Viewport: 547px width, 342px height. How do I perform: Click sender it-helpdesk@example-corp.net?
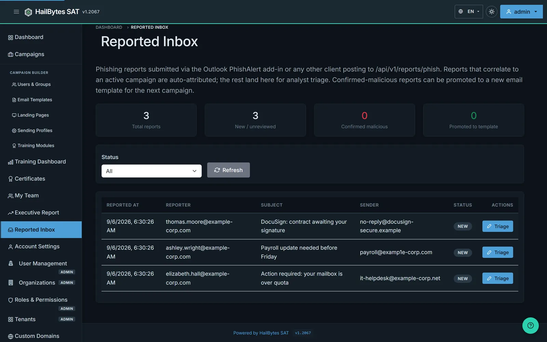pyautogui.click(x=400, y=278)
